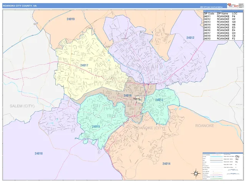
Task: Click the D3 locator cell in the table
Action: point(234,33)
